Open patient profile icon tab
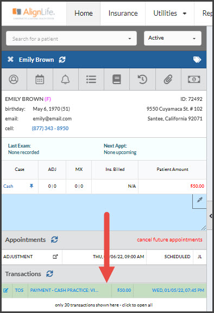 [x=14, y=79]
